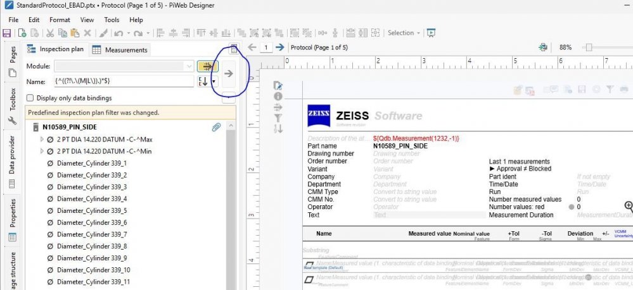Screen dimensions: 633x290
Task: Click the Name filter input field
Action: 124,82
